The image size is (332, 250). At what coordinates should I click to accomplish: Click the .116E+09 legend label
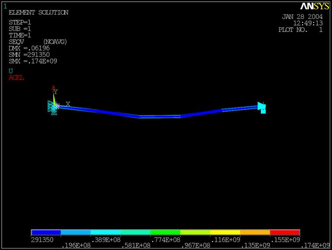226,240
